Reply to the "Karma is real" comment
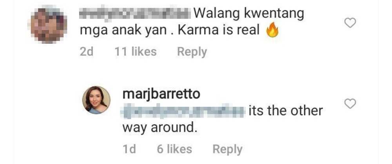This screenshot has width=392, height=164. click(x=192, y=52)
